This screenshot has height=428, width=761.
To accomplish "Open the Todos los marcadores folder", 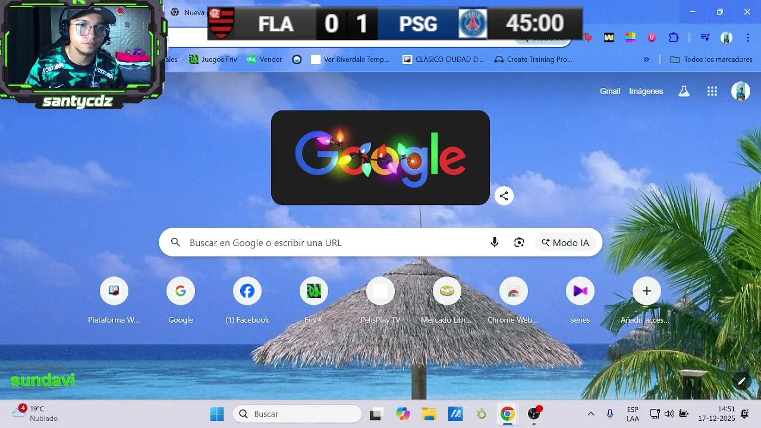I will point(711,59).
